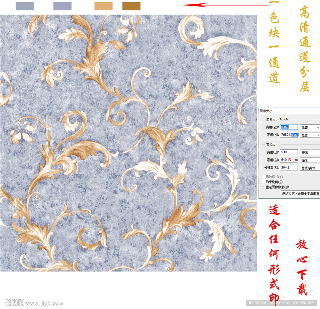Image resolution: width=320 pixels, height=309 pixels.
Task: Enable the 约束比例(C) checkbox
Action: [x=263, y=182]
